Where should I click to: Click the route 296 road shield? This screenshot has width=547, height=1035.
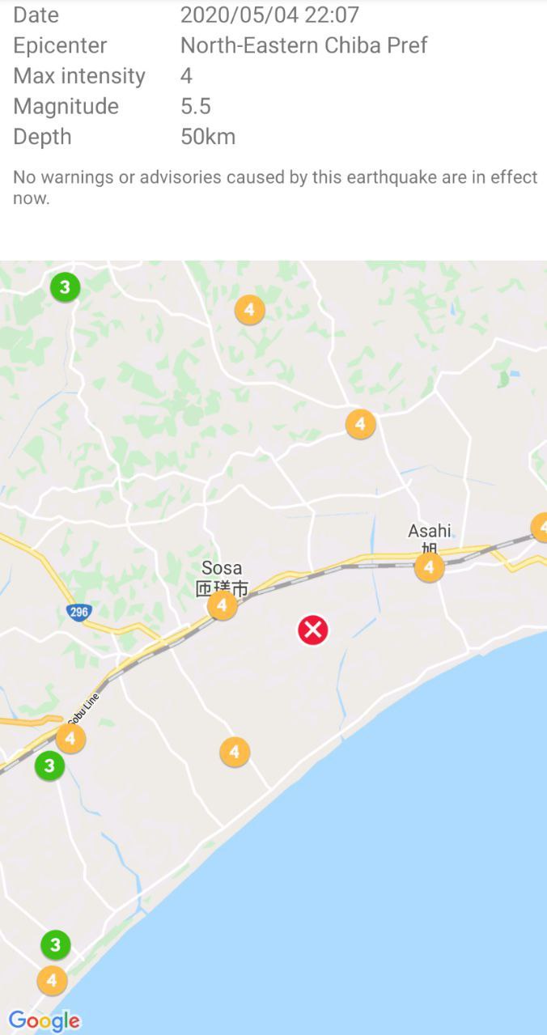pos(78,613)
